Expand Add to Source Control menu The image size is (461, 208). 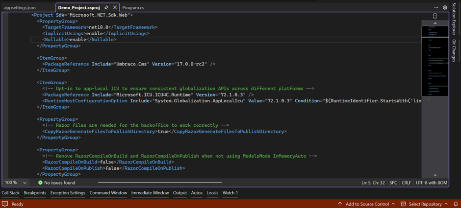pyautogui.click(x=392, y=204)
